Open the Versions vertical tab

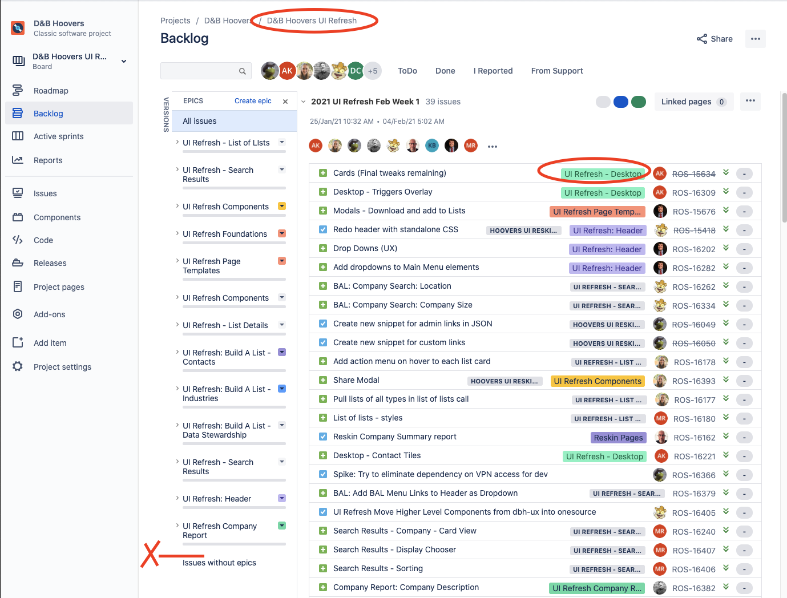[x=166, y=114]
